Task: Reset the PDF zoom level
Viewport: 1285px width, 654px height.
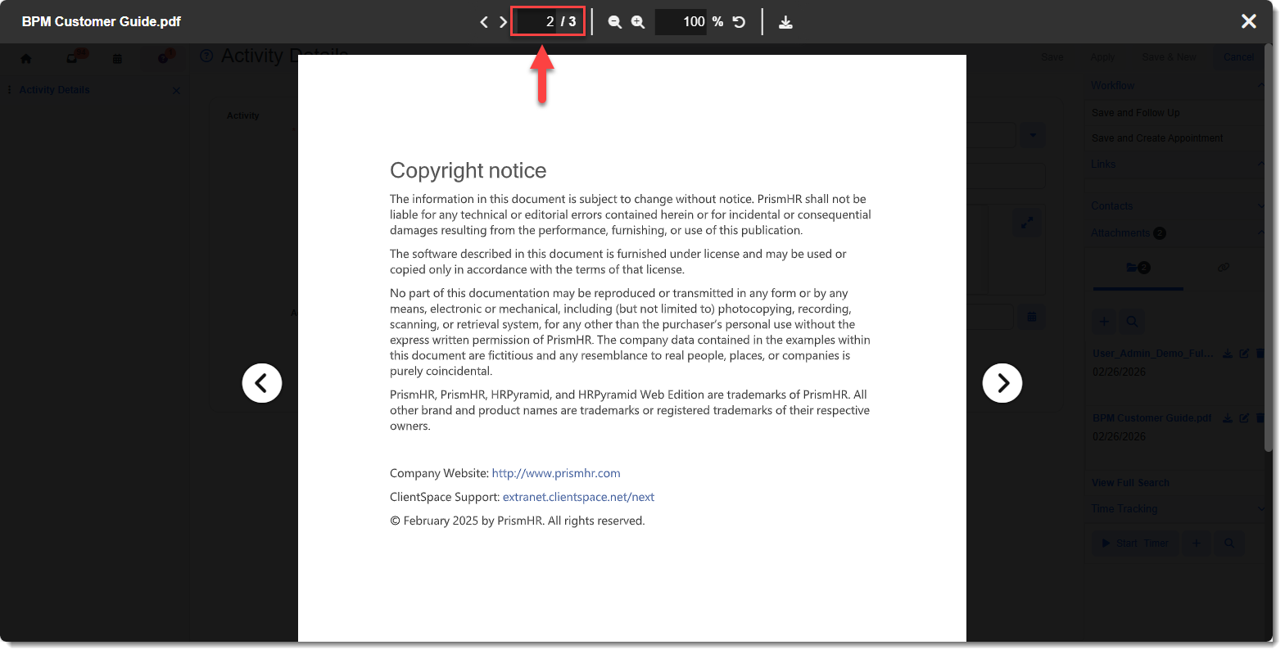Action: tap(739, 22)
